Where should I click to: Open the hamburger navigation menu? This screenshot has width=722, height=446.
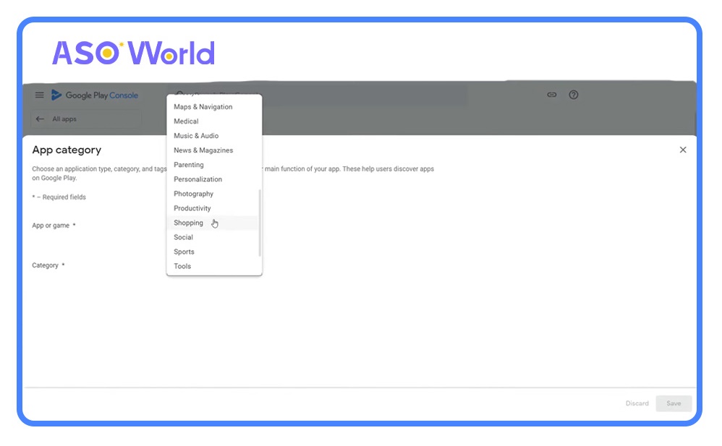point(40,95)
